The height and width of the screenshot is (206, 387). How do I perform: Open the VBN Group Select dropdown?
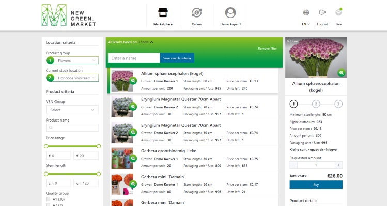tap(72, 110)
